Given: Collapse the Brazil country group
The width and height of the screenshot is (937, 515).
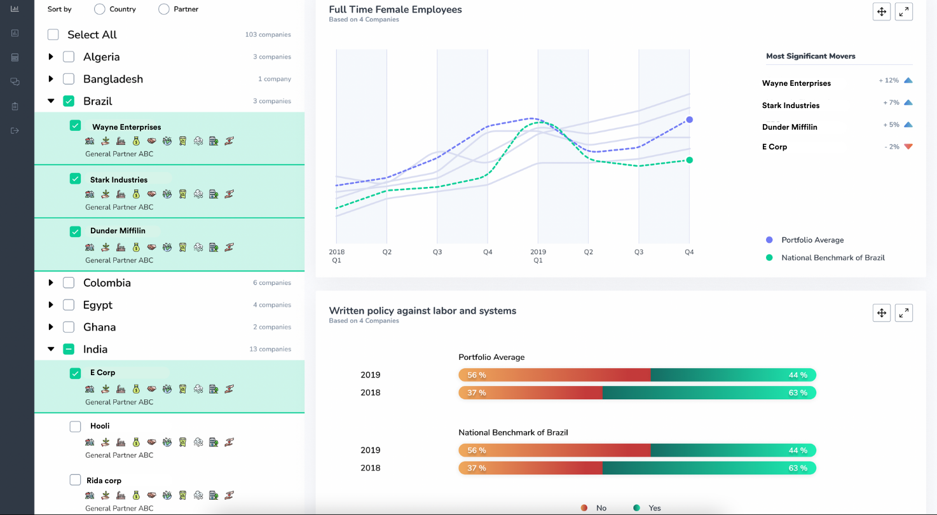Looking at the screenshot, I should (x=51, y=100).
